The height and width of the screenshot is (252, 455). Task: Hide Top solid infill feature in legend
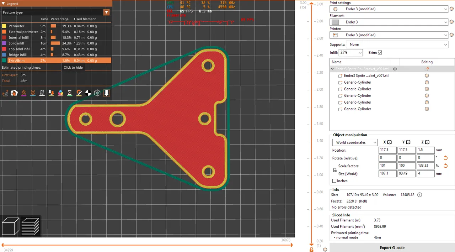pyautogui.click(x=56, y=49)
